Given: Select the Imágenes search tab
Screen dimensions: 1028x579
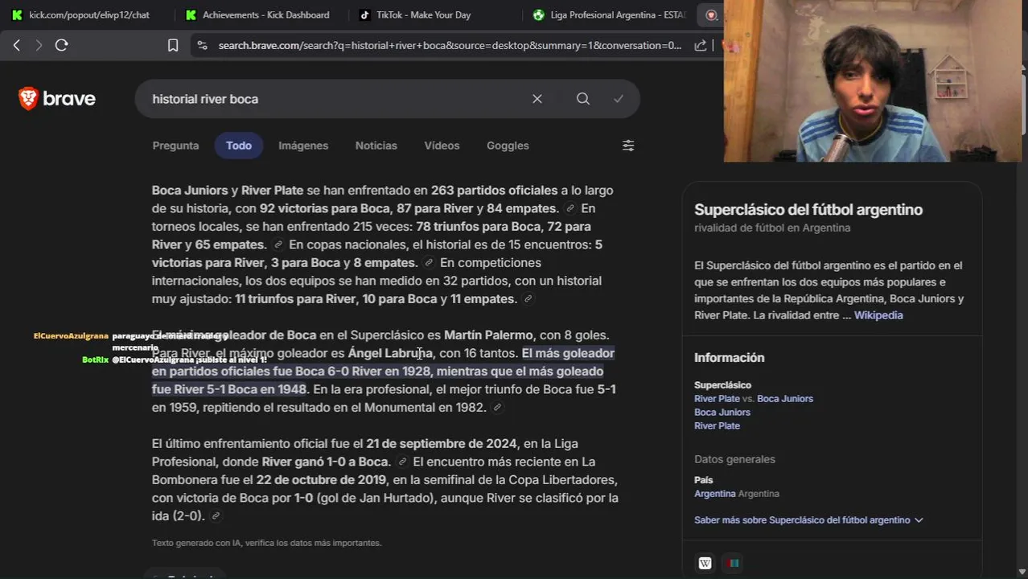Looking at the screenshot, I should (303, 146).
